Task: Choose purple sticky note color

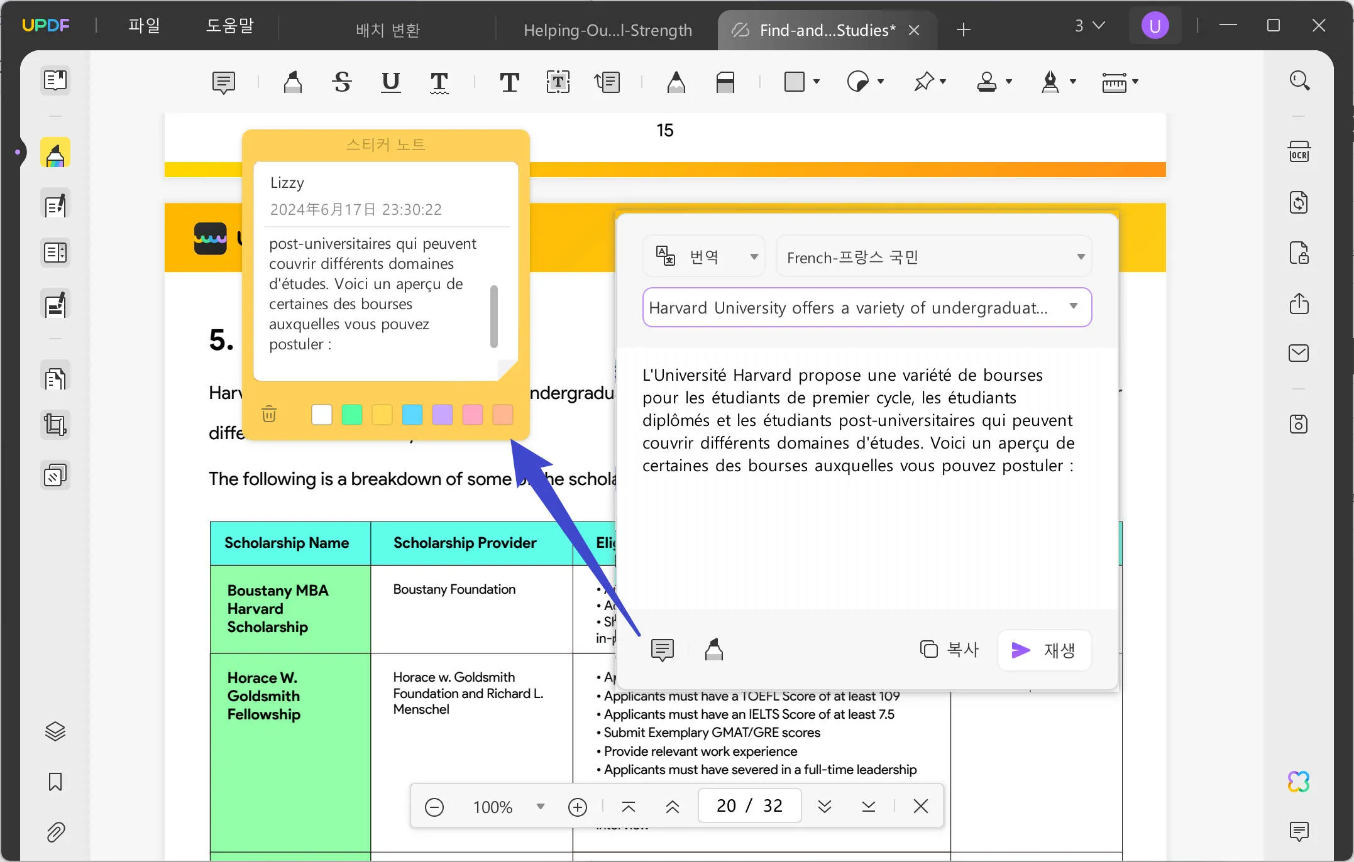Action: point(443,415)
